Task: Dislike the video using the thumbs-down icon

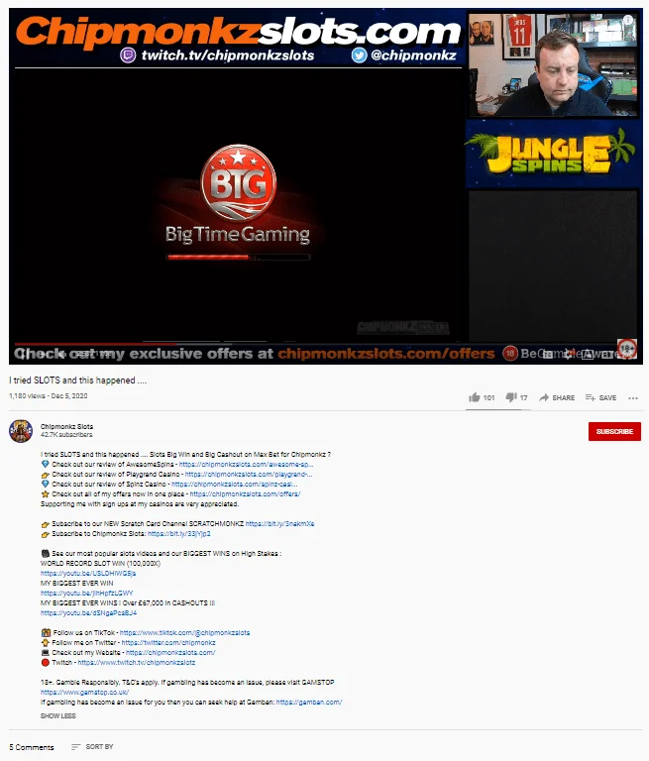Action: point(510,397)
